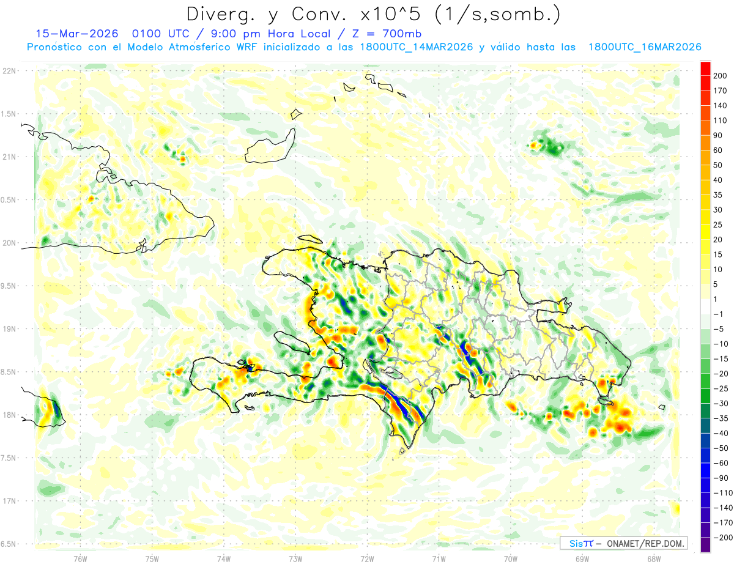Screen dimensions: 734x567
Task: Click the 73W longitude label
Action: click(295, 558)
